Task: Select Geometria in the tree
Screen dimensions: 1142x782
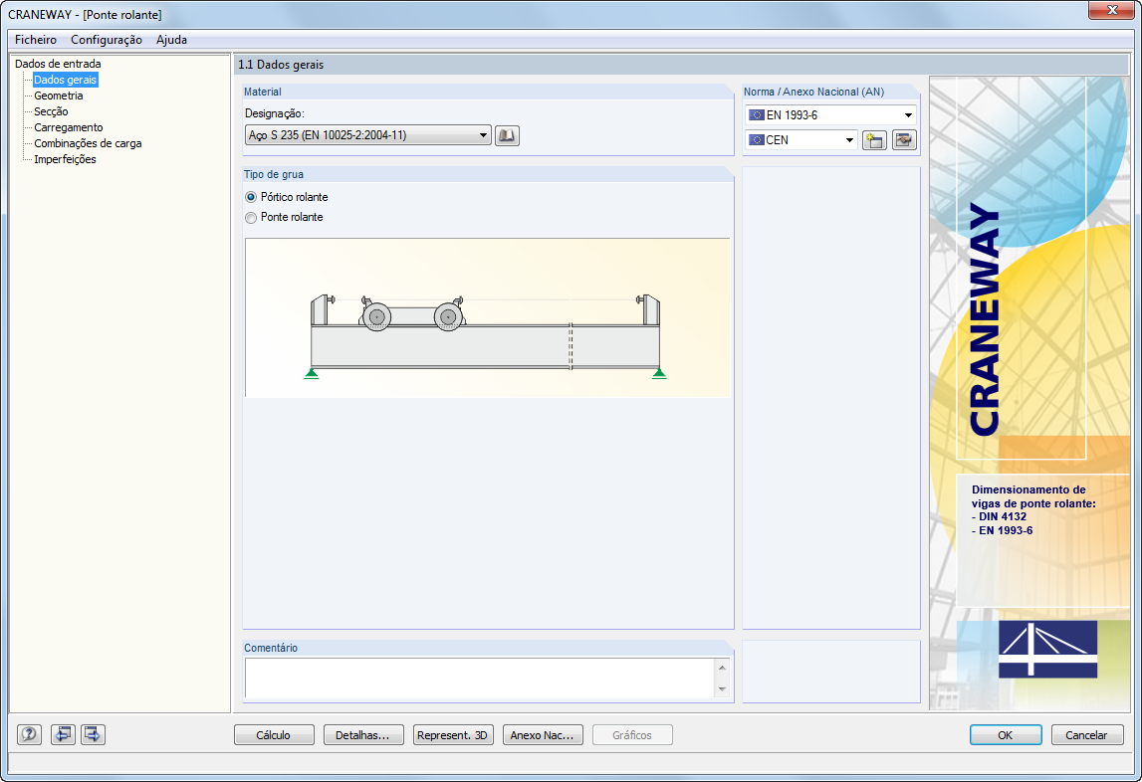Action: 59,96
